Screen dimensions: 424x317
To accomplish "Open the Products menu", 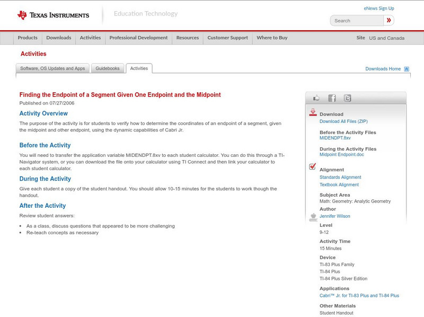I will pyautogui.click(x=28, y=38).
